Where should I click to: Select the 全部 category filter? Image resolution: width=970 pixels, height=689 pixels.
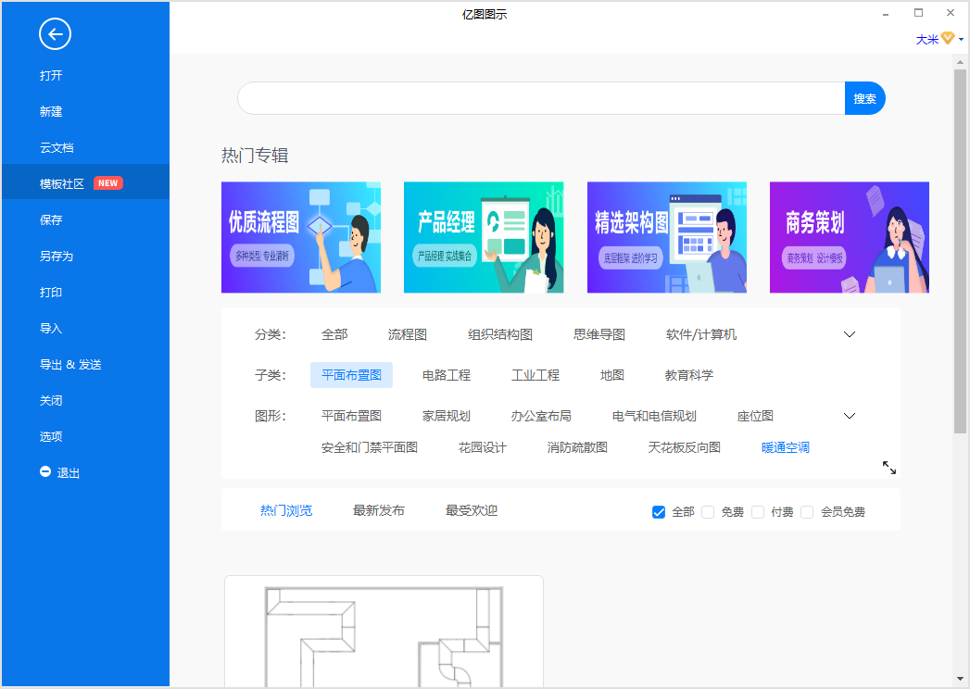(334, 334)
